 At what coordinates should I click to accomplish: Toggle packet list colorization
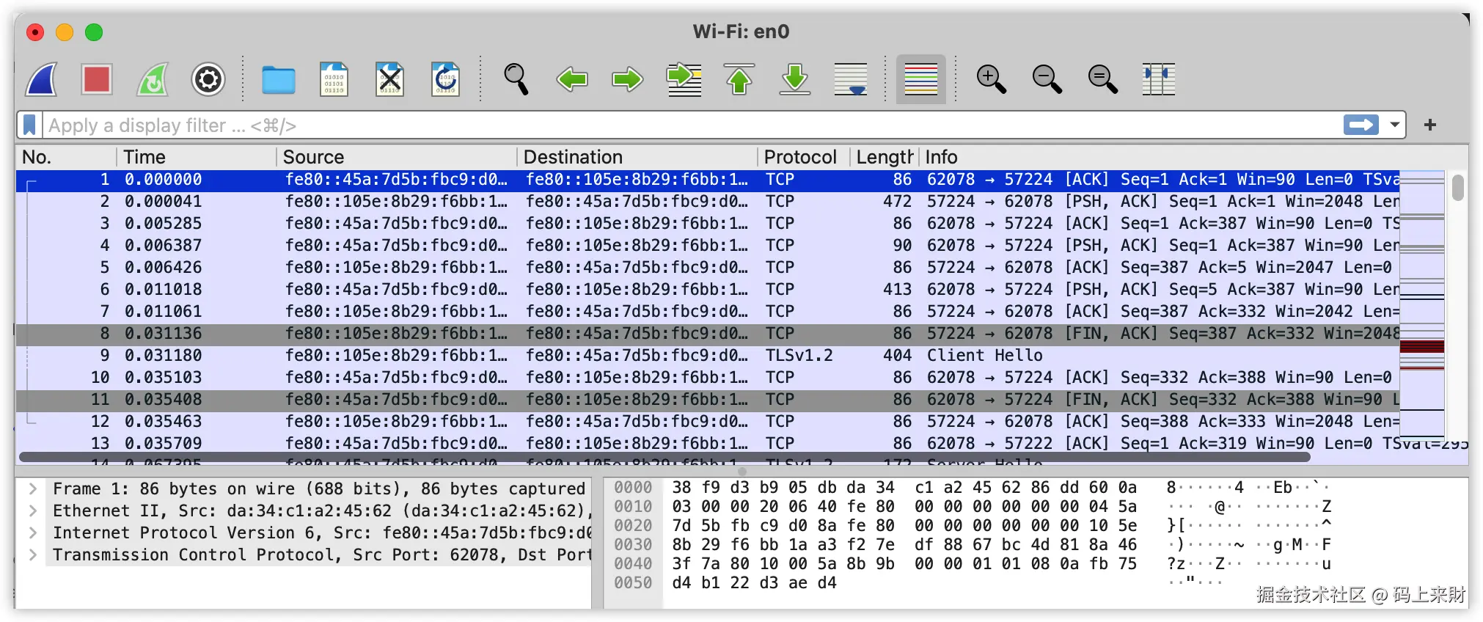click(x=921, y=79)
